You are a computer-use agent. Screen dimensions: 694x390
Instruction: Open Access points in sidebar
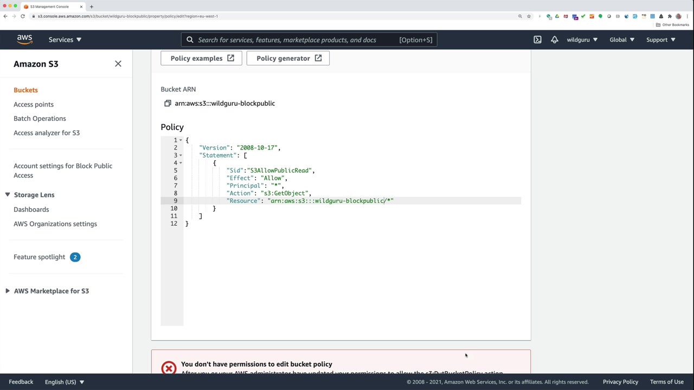[x=34, y=105]
